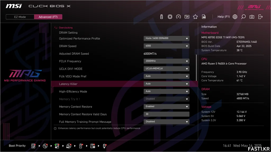Expand High-Efficiency Mode dropdown
The width and height of the screenshot is (271, 152).
click(x=166, y=91)
